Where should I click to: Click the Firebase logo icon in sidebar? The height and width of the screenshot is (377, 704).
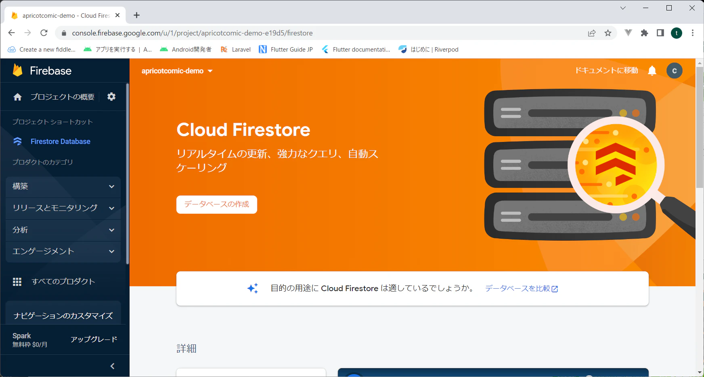17,71
